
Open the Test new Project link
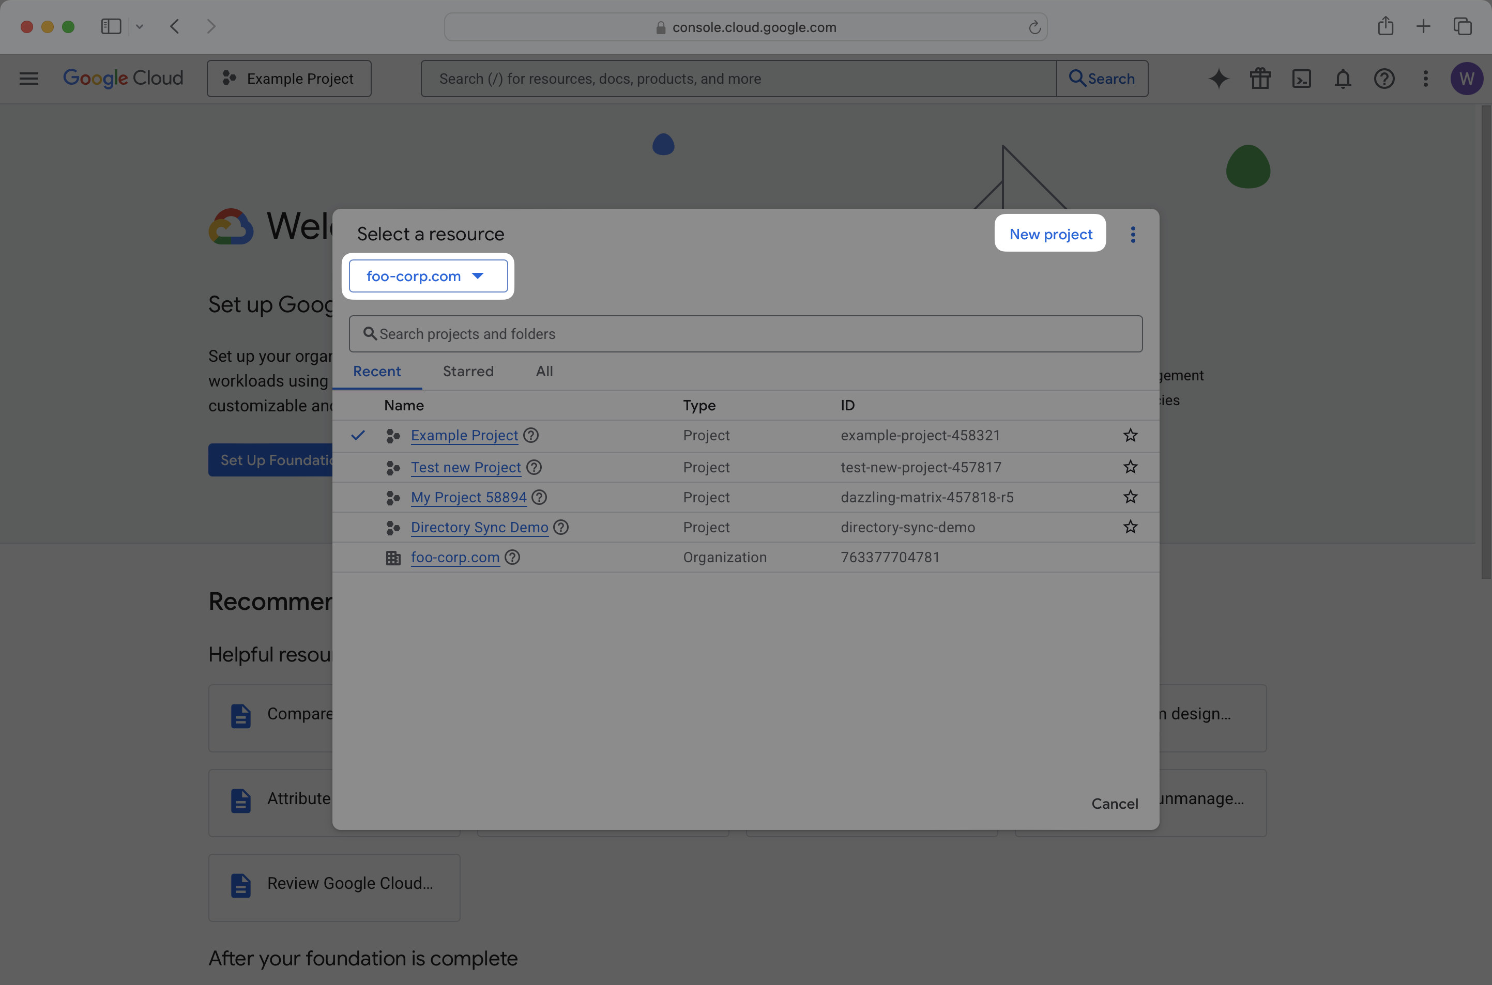[466, 467]
